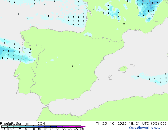Click the above-50 mm legend arrow tip
The width and height of the screenshot is (168, 130).
[x=84, y=127]
